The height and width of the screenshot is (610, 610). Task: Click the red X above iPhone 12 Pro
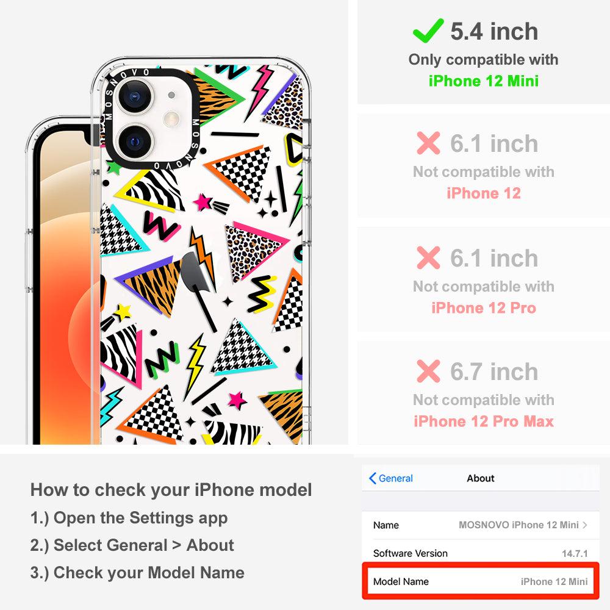428,257
